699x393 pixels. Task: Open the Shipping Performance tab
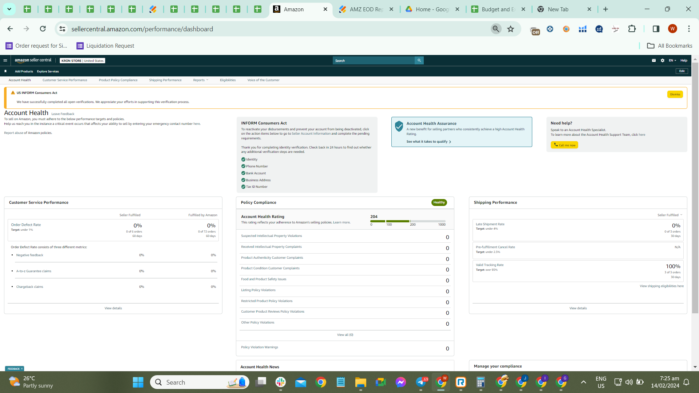(165, 80)
